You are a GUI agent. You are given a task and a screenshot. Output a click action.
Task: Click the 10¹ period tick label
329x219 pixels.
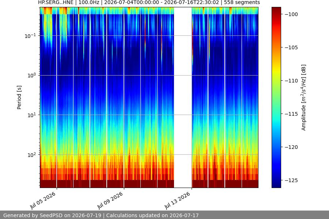pyautogui.click(x=32, y=115)
